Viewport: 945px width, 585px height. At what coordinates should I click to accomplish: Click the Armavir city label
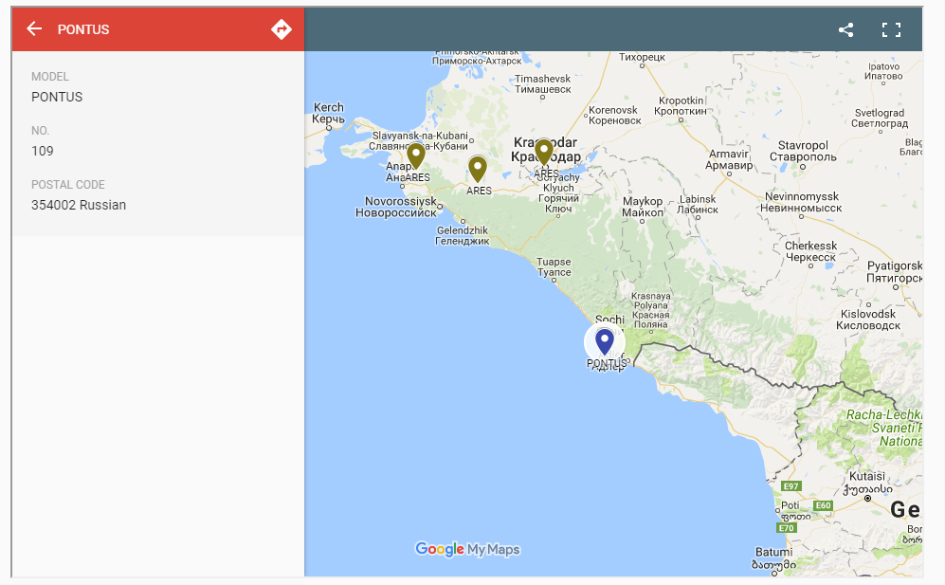(x=729, y=159)
